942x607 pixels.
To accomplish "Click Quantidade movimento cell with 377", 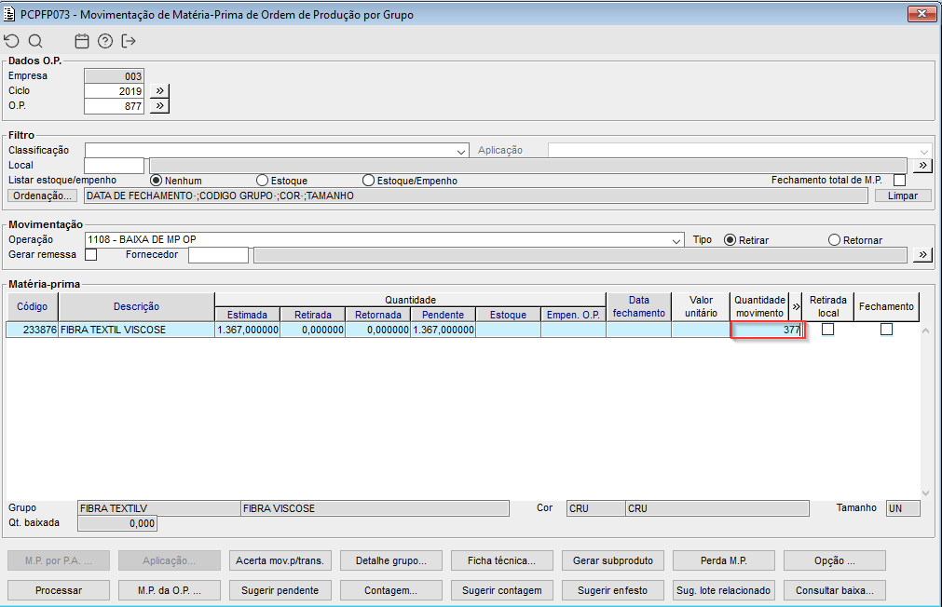I will point(767,330).
